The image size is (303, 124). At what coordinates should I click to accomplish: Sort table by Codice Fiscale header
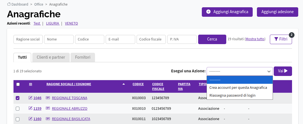[158, 87]
